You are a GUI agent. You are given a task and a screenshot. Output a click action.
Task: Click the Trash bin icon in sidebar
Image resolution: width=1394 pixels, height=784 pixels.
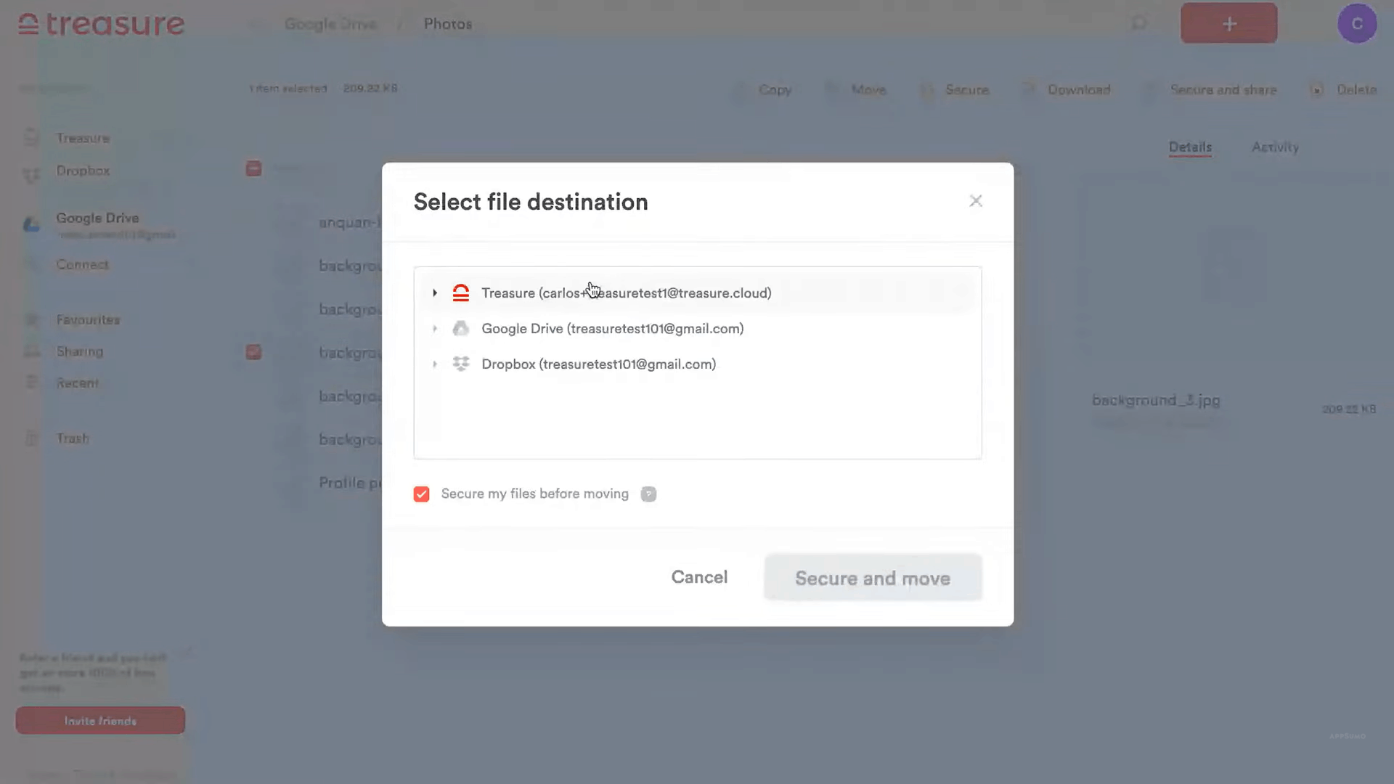click(x=31, y=438)
